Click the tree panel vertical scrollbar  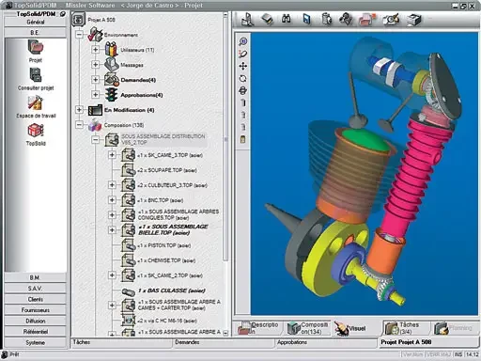225,138
